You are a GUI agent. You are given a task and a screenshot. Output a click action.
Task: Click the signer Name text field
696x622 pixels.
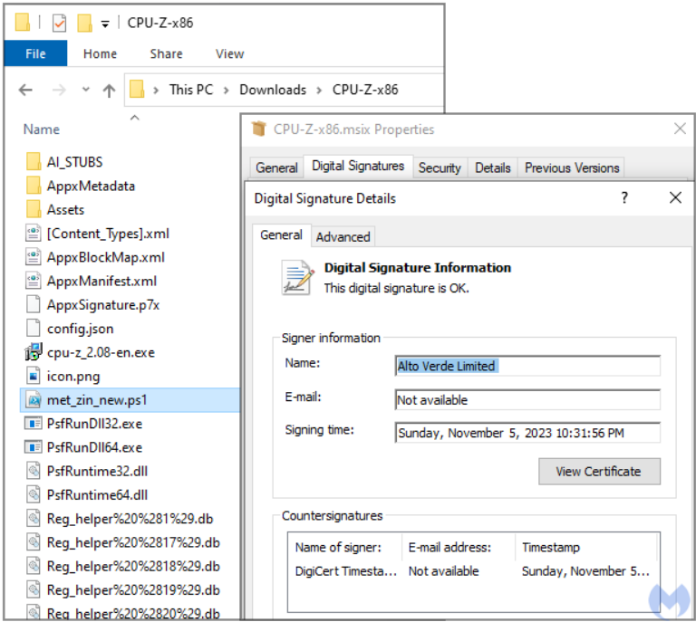527,366
